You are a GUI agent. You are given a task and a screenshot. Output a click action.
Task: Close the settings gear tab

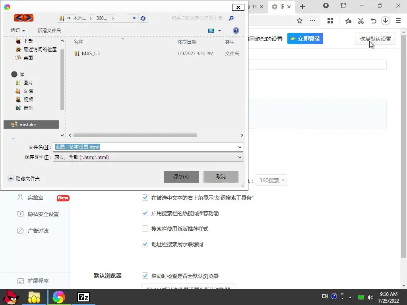(x=289, y=7)
